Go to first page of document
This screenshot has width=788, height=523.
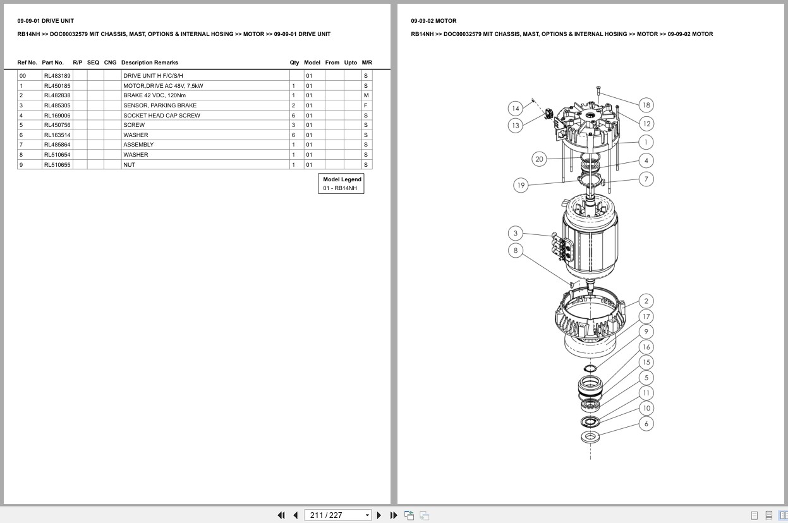(x=281, y=515)
